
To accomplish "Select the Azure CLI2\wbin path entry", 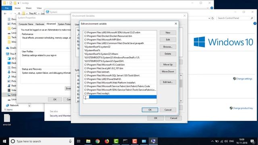I will coord(120,32).
